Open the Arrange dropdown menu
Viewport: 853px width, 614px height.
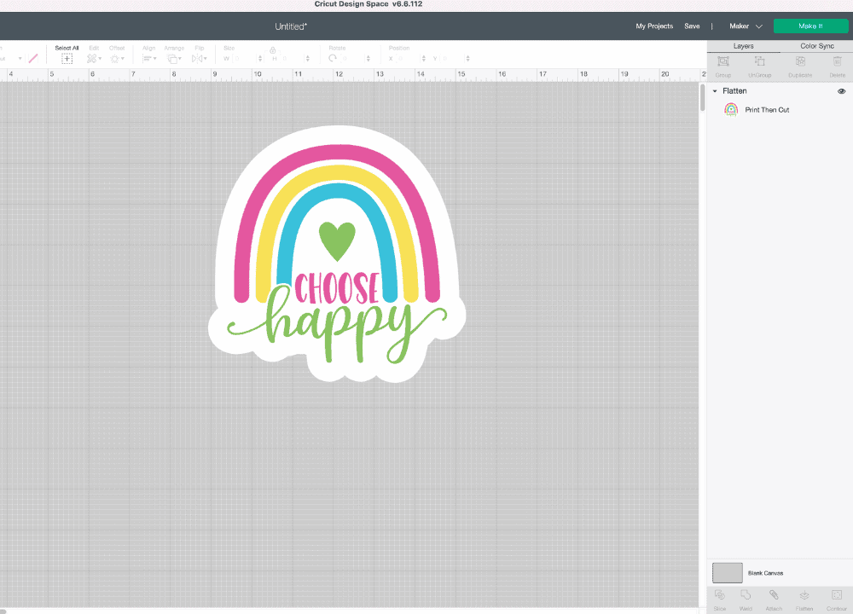(x=174, y=58)
